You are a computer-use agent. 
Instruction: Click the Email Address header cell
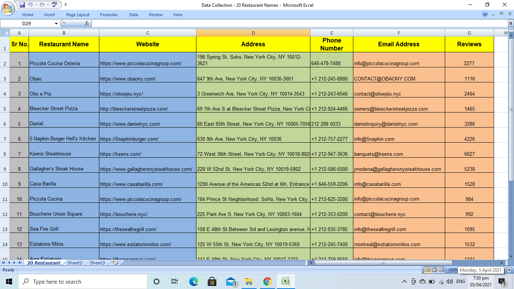coord(399,44)
